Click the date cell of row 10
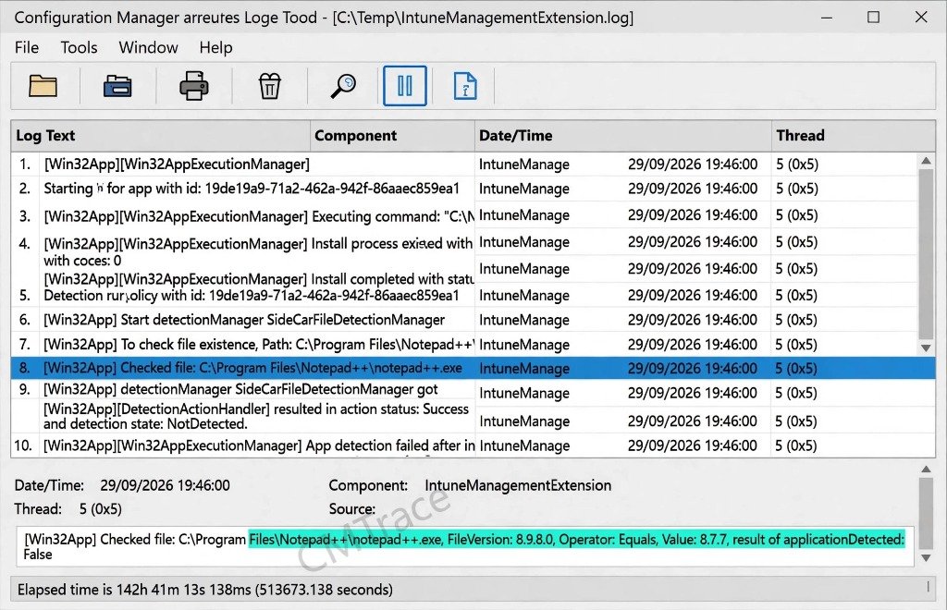This screenshot has height=610, width=947. [x=692, y=445]
